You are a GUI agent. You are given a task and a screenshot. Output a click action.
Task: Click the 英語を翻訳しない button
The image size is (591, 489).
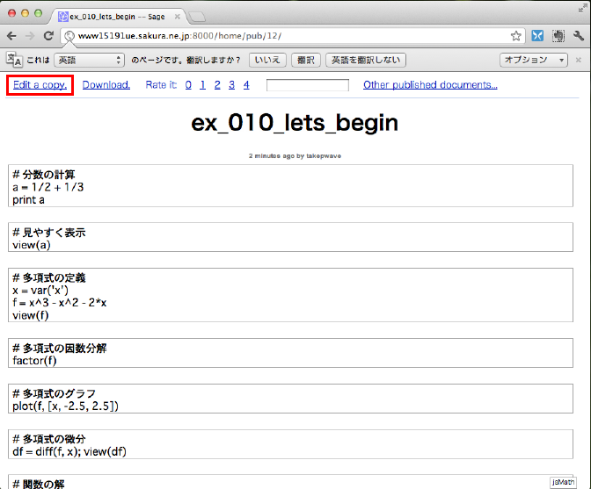[366, 60]
